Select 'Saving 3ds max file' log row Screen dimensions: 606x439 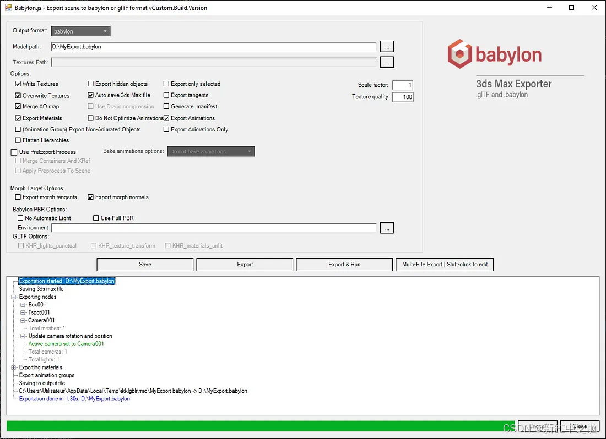(x=41, y=289)
